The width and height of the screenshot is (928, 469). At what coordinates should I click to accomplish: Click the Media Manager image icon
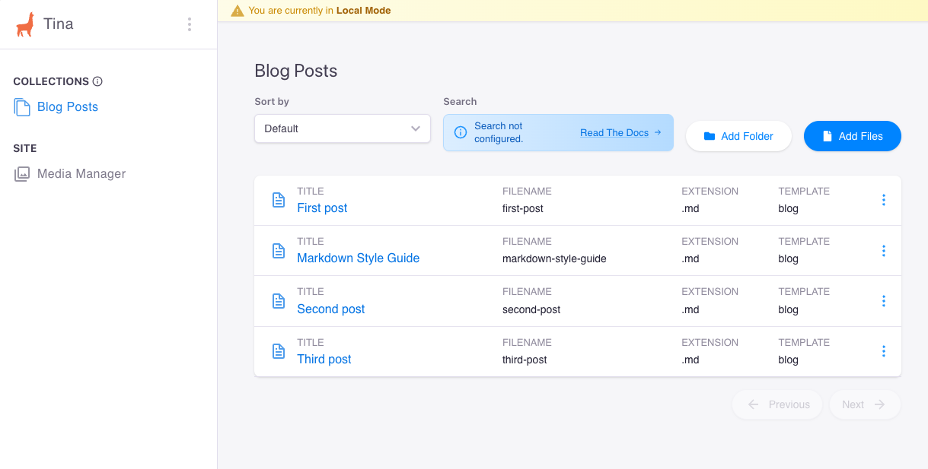[22, 174]
